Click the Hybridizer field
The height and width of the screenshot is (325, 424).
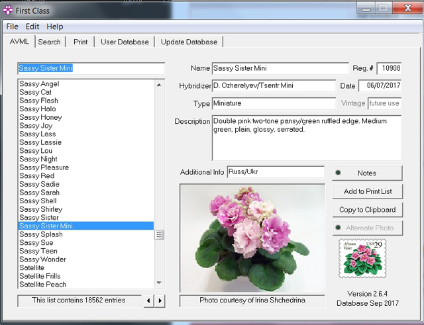[x=274, y=85]
